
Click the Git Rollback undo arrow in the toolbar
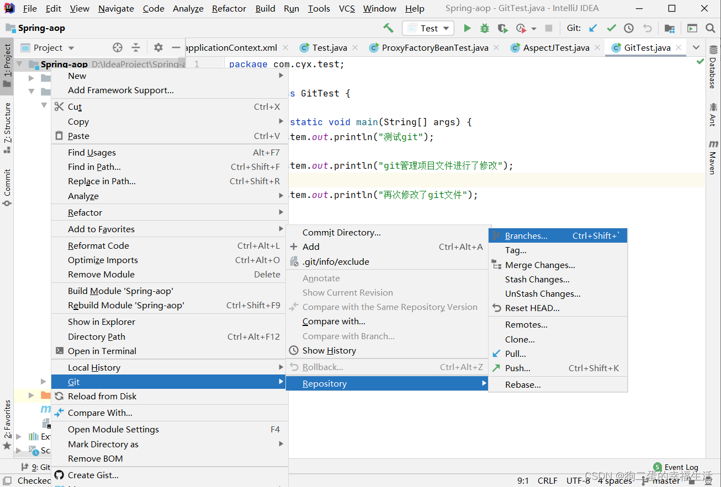647,28
